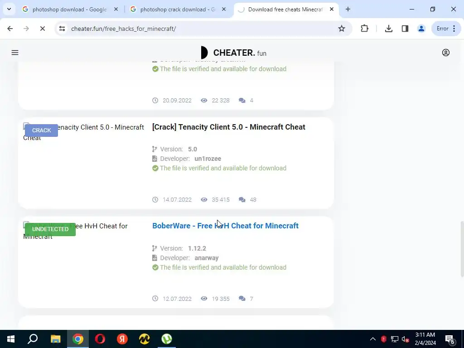Open the Chrome profile avatar

[421, 29]
